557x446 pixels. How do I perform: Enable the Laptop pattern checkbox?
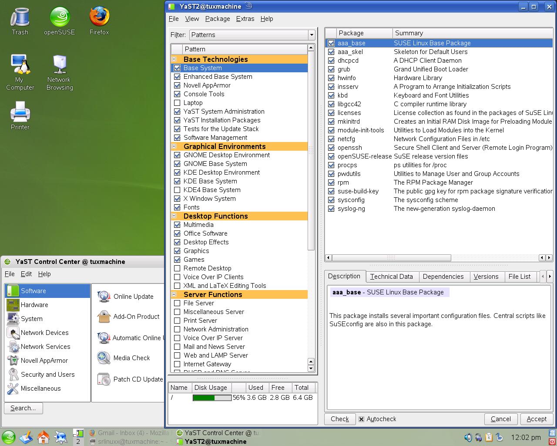177,103
